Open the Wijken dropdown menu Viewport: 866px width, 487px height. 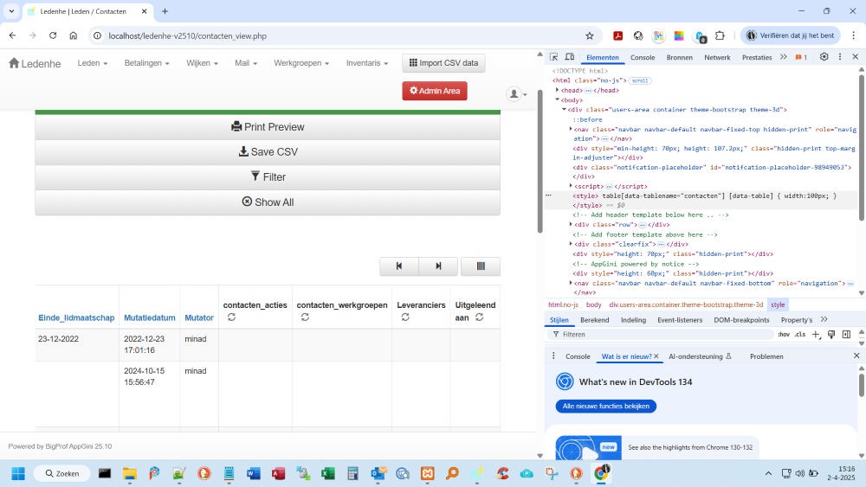click(202, 63)
